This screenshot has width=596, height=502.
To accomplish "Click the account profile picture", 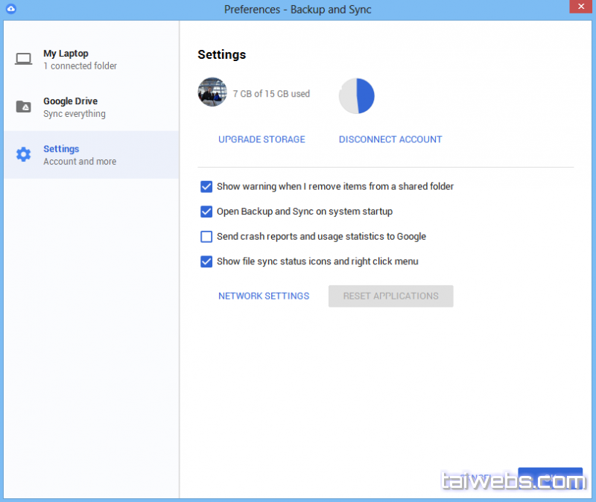I will [212, 92].
